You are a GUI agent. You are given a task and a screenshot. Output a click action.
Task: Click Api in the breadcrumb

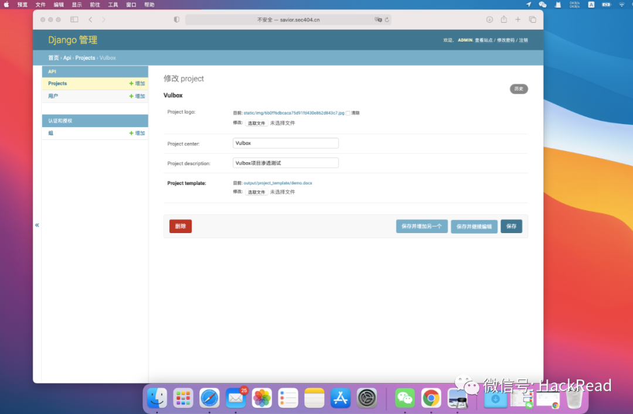(x=67, y=58)
